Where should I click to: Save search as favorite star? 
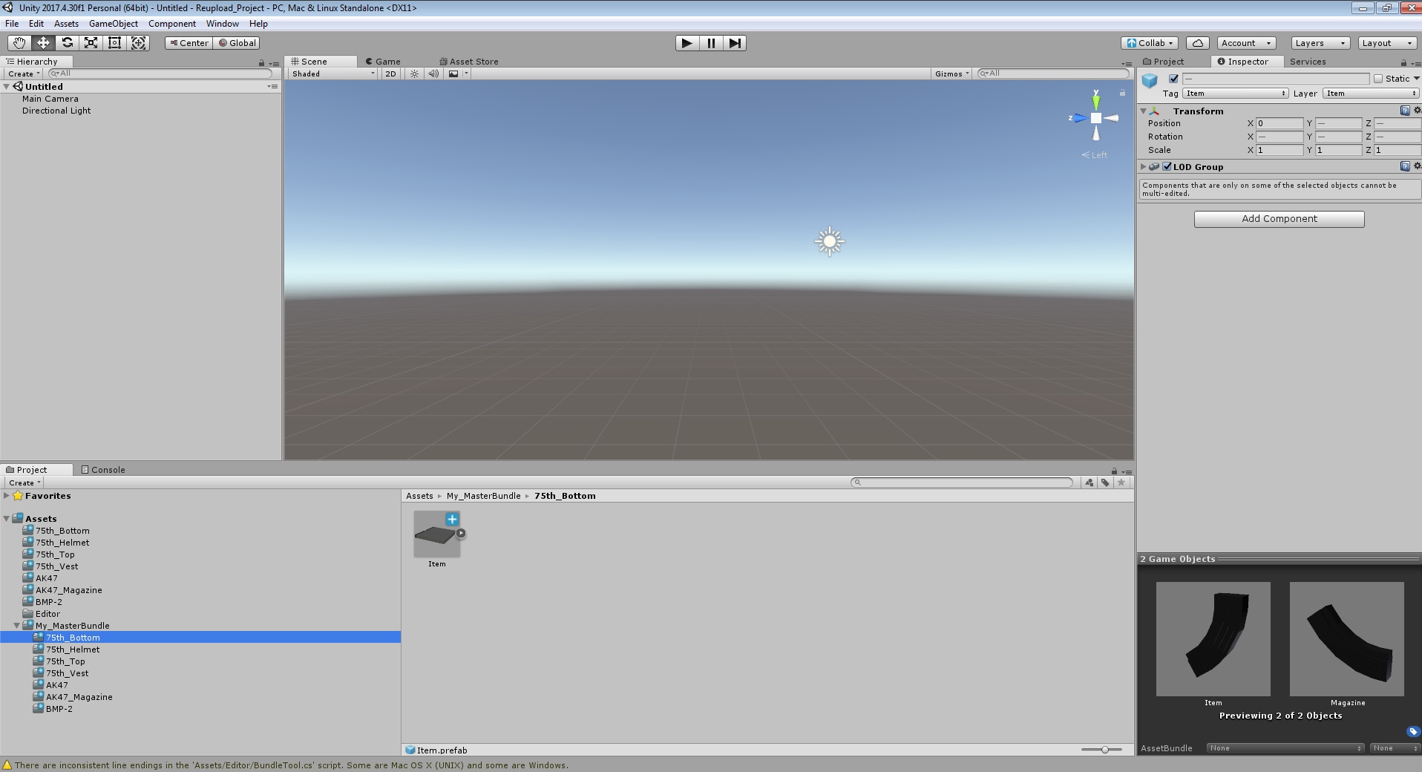pos(1121,482)
